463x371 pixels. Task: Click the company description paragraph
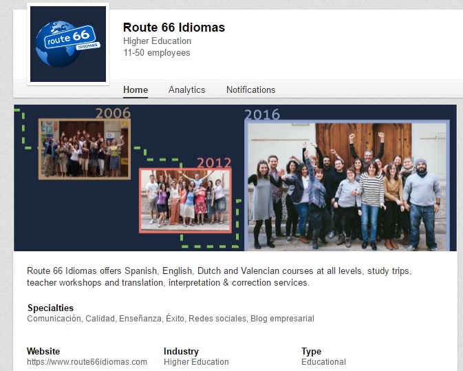(x=219, y=277)
